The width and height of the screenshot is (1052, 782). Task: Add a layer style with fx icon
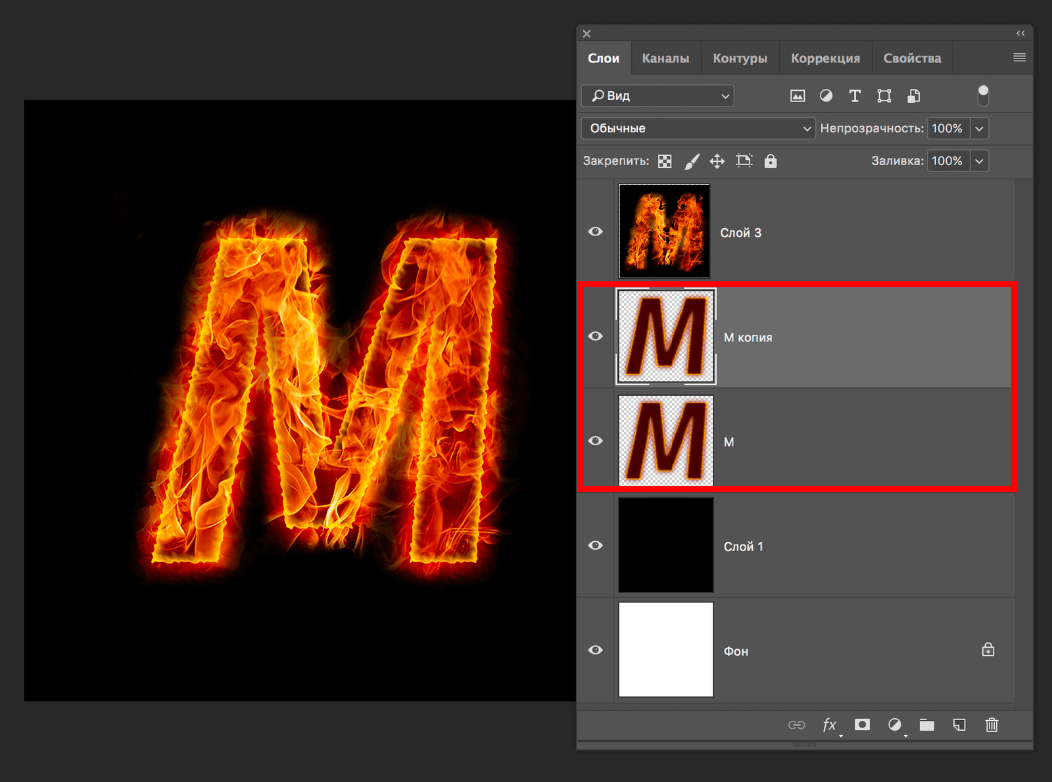click(830, 725)
